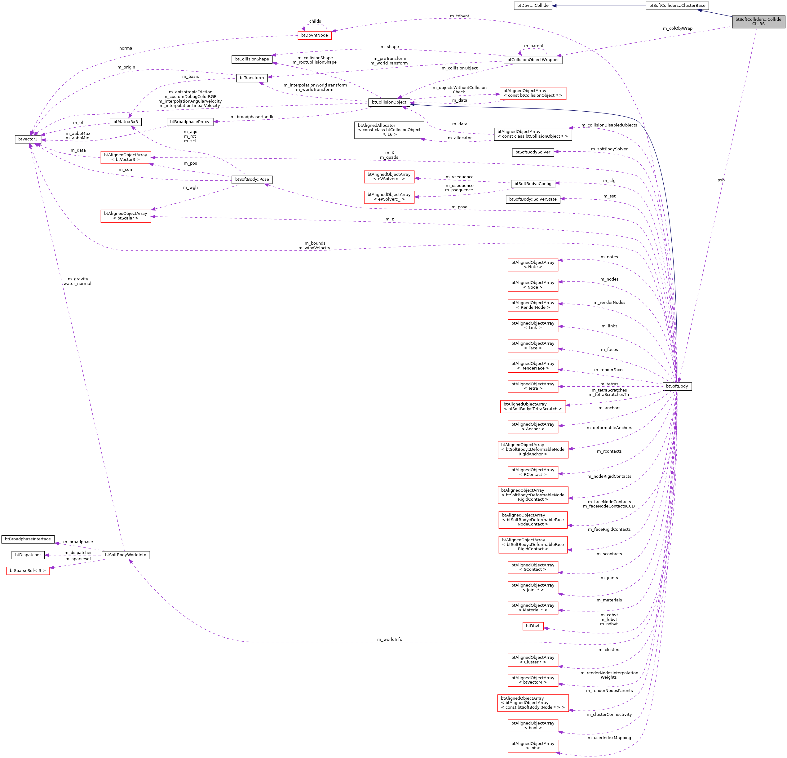This screenshot has width=787, height=758.
Task: Open btAlignedObjectArray Link node
Action: 533,326
